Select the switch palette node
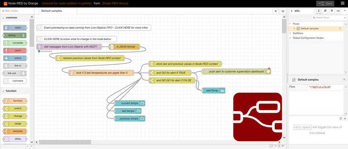The height and width of the screenshot is (149, 348). pyautogui.click(x=15, y=108)
